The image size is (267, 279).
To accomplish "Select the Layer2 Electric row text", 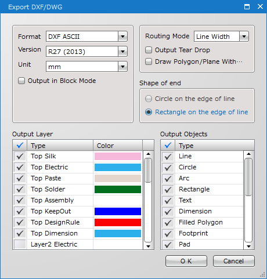I will click(54, 244).
